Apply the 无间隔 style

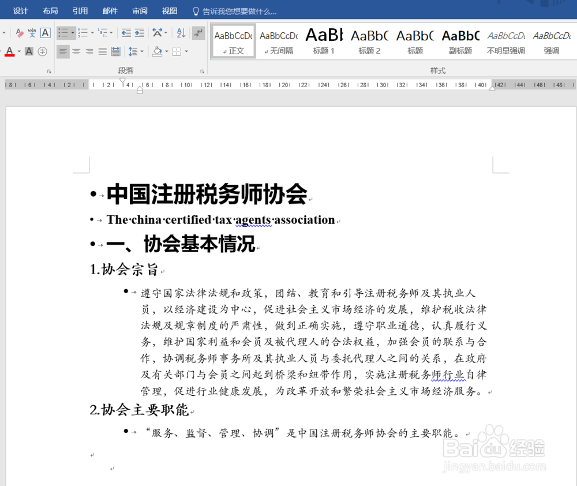[x=279, y=41]
